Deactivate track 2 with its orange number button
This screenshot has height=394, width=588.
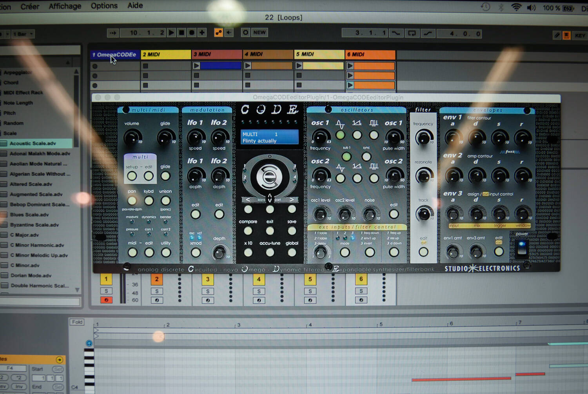coord(157,279)
